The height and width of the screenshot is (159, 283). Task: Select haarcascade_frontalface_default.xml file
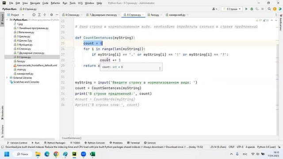pyautogui.click(x=37, y=65)
